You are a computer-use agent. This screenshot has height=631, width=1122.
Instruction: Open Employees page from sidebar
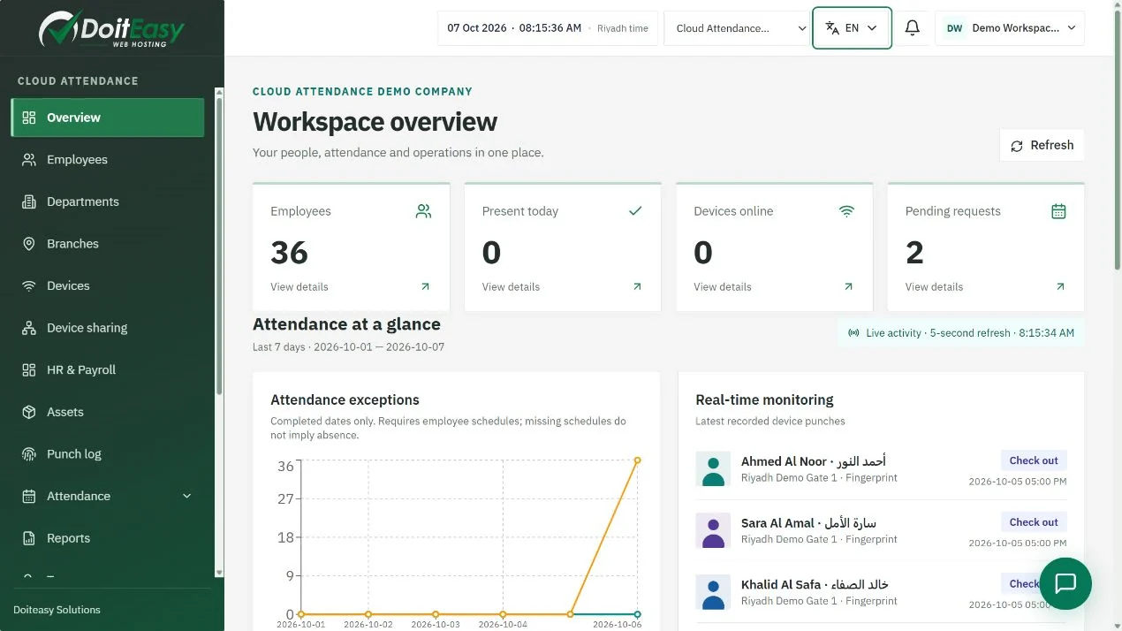[107, 160]
